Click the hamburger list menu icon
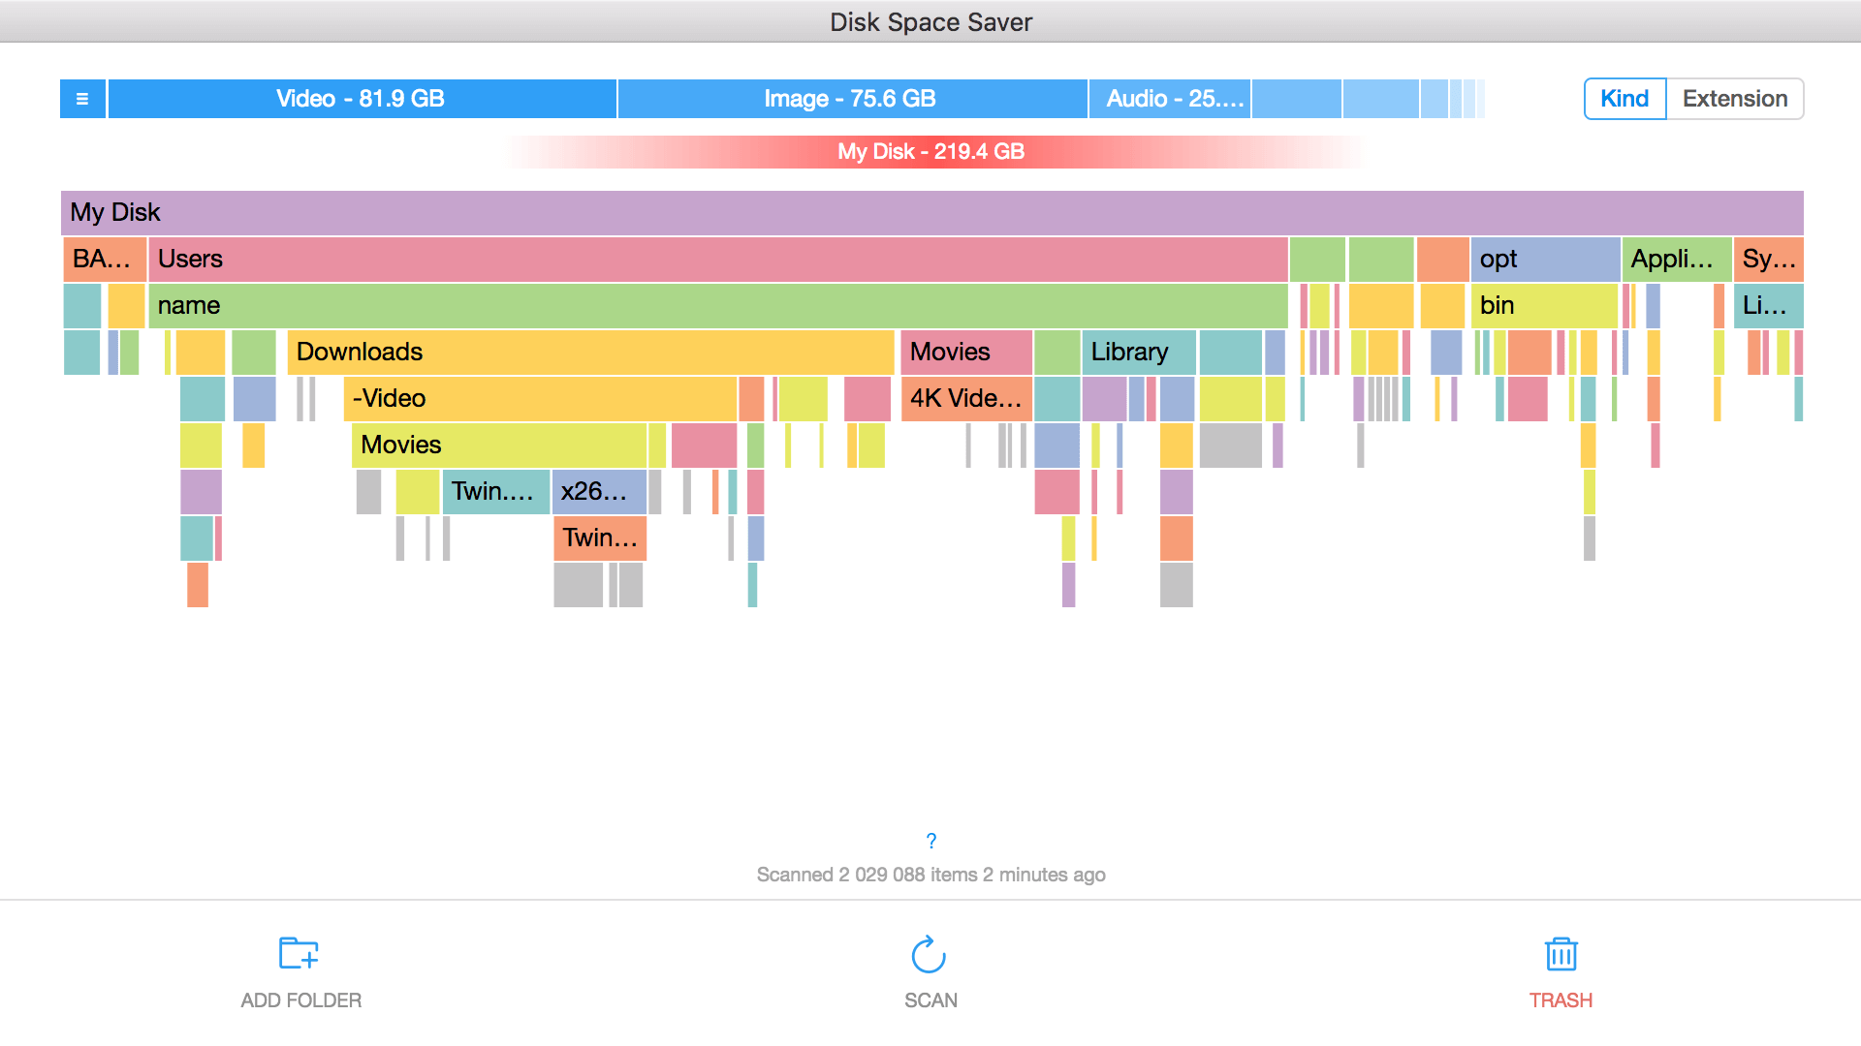Screen dimensions: 1861x1046 (x=82, y=99)
